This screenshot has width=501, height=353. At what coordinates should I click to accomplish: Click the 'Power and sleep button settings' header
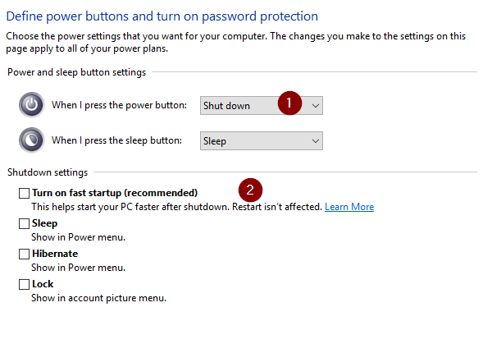[x=77, y=72]
